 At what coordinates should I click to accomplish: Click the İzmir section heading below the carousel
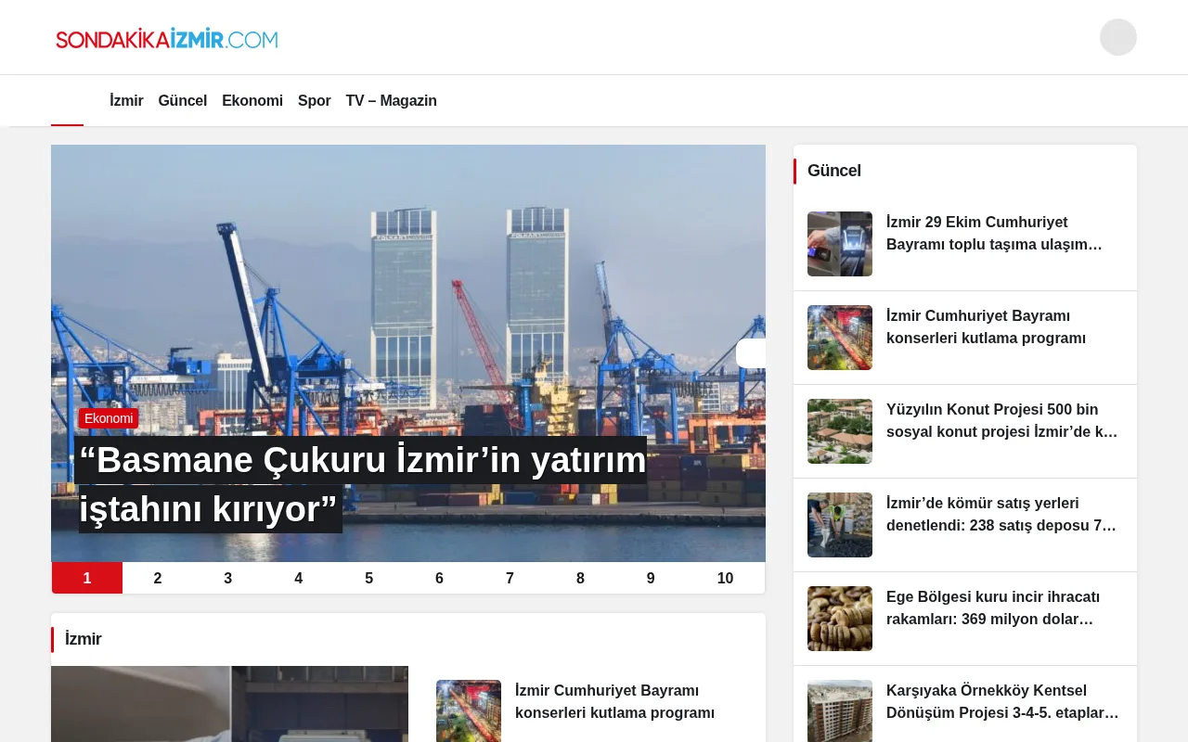(83, 639)
